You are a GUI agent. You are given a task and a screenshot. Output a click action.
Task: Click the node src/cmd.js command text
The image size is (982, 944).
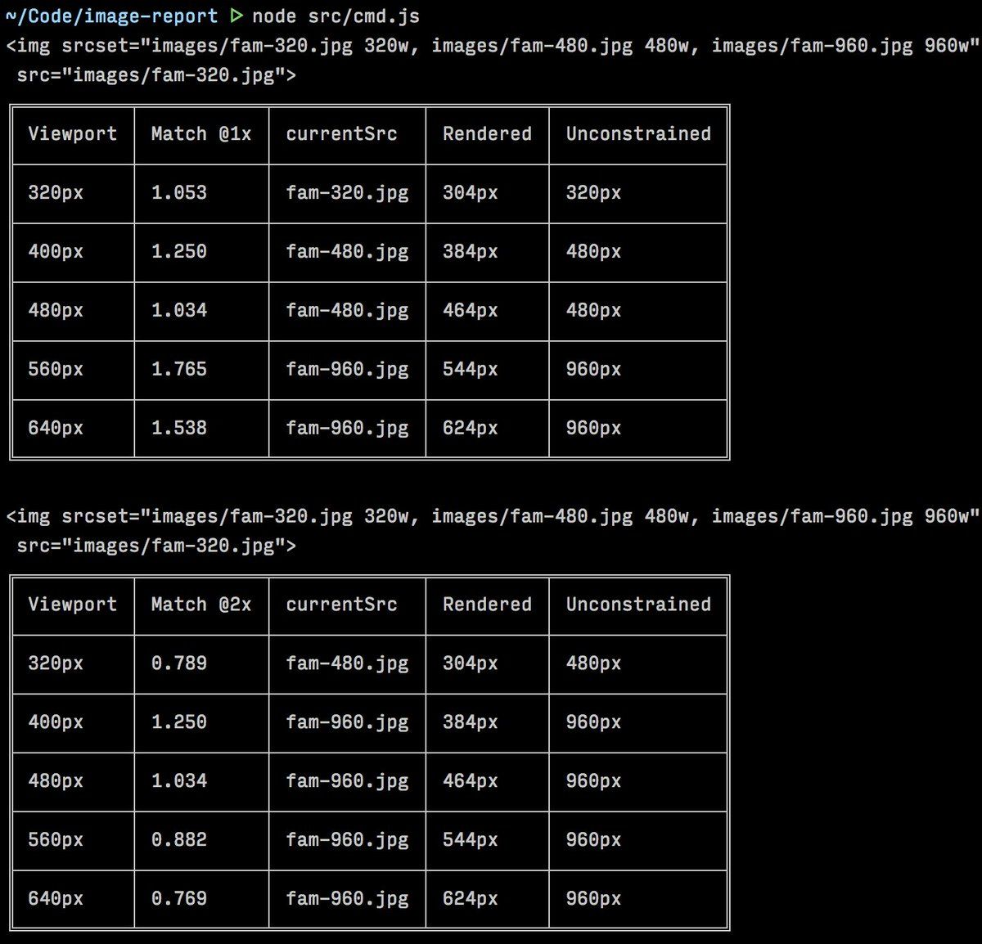point(336,16)
